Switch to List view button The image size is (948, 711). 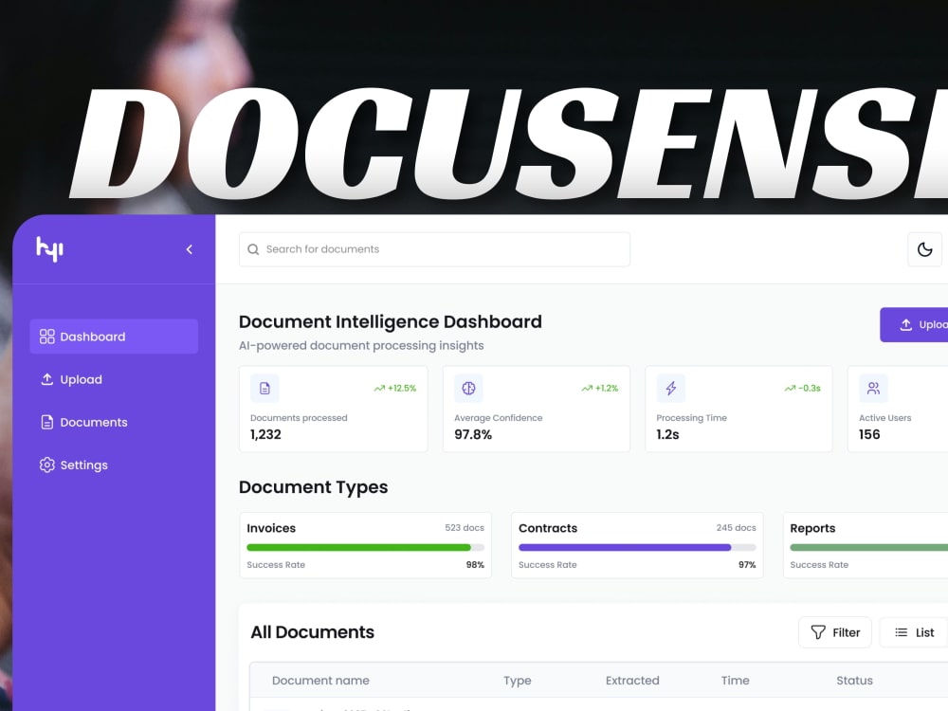pyautogui.click(x=914, y=632)
